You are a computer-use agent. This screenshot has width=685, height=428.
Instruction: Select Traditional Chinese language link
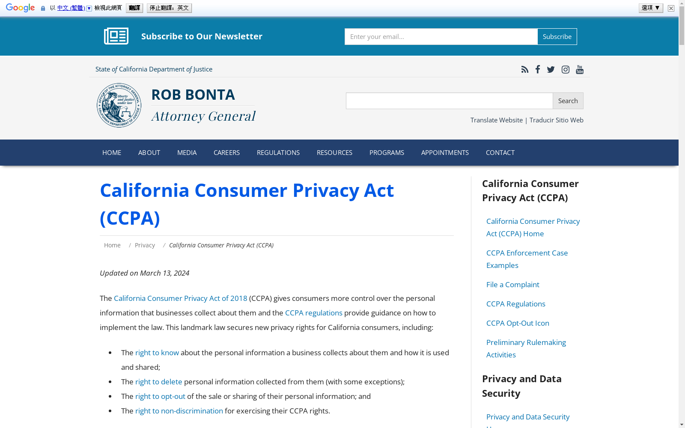click(71, 8)
